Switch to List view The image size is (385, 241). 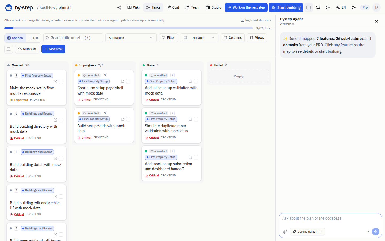pos(33,38)
